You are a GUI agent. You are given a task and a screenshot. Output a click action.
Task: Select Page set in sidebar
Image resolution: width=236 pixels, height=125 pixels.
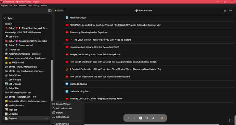tap(13, 118)
